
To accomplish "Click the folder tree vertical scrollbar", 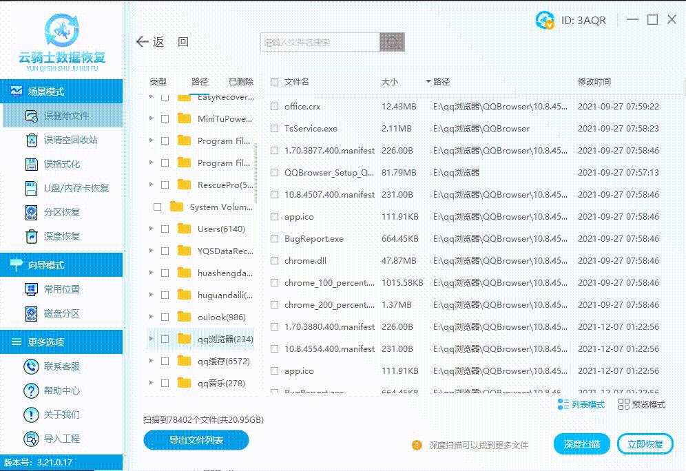I will point(256,173).
